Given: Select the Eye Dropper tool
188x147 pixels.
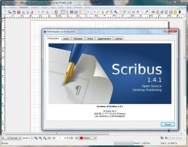Looking at the screenshot, I should 147,12.
